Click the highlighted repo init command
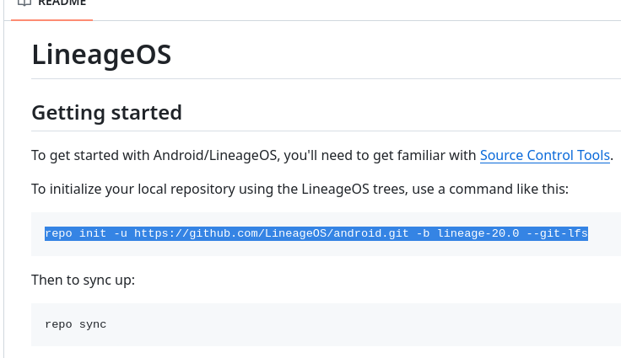The width and height of the screenshot is (621, 358). coord(316,233)
